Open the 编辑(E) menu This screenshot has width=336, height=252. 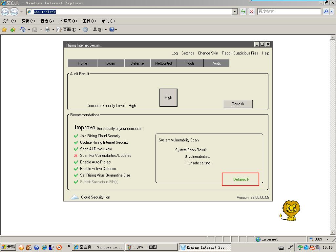(x=28, y=21)
